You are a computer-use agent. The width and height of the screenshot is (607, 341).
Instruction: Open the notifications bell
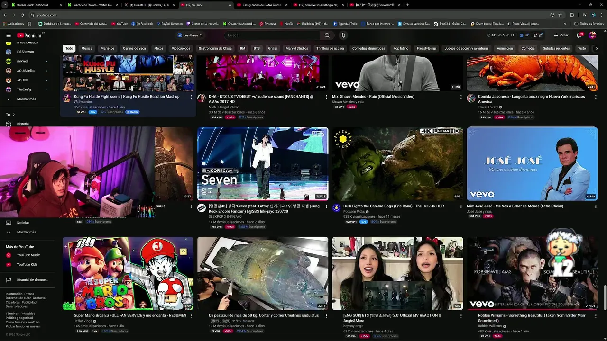click(x=579, y=36)
